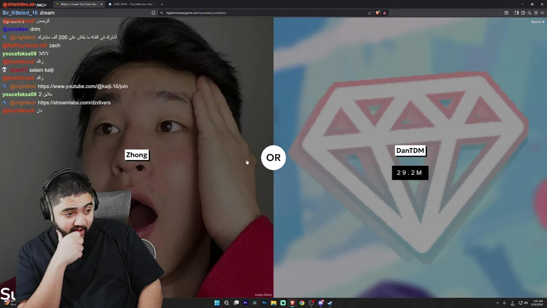Open Google Chrome from the taskbar

(x=302, y=303)
